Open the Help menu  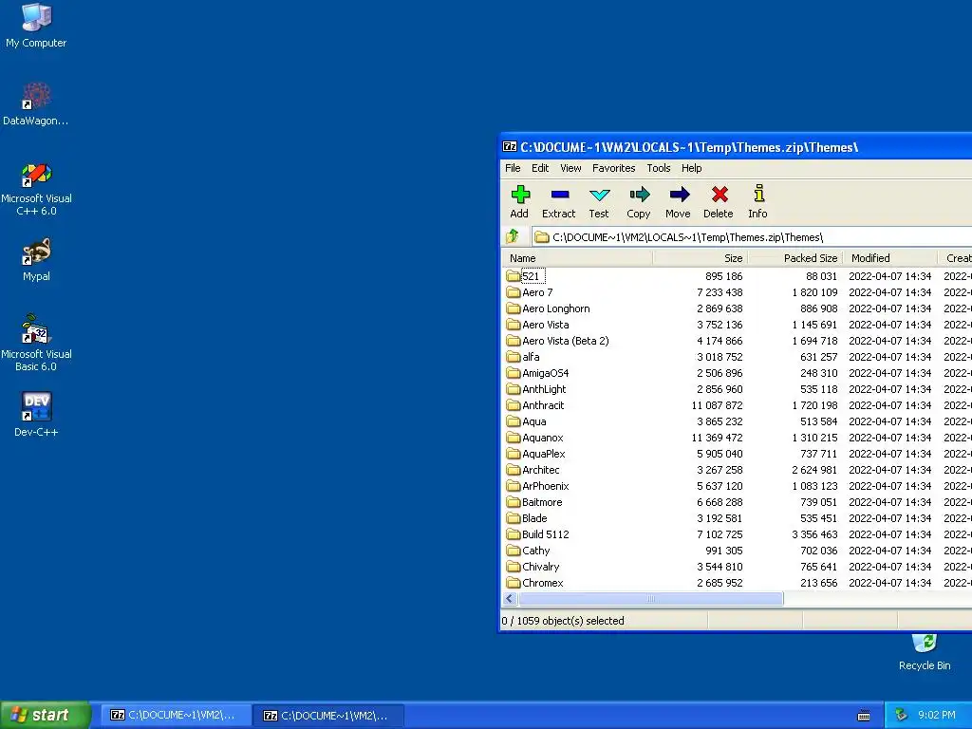point(692,168)
